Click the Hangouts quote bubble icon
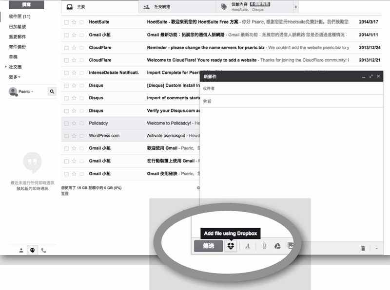 [32, 163]
